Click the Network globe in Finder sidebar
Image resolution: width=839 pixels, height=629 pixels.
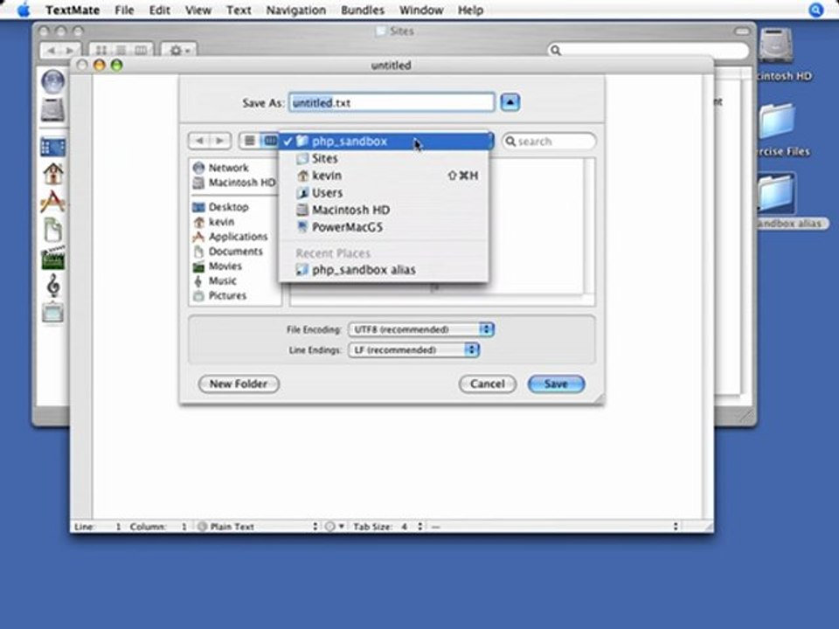(x=53, y=82)
